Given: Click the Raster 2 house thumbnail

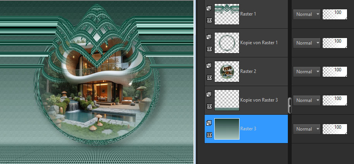Looking at the screenshot, I should click(x=227, y=71).
